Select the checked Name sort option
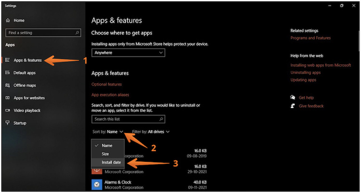Viewport: 361px width, 193px height. pyautogui.click(x=107, y=145)
